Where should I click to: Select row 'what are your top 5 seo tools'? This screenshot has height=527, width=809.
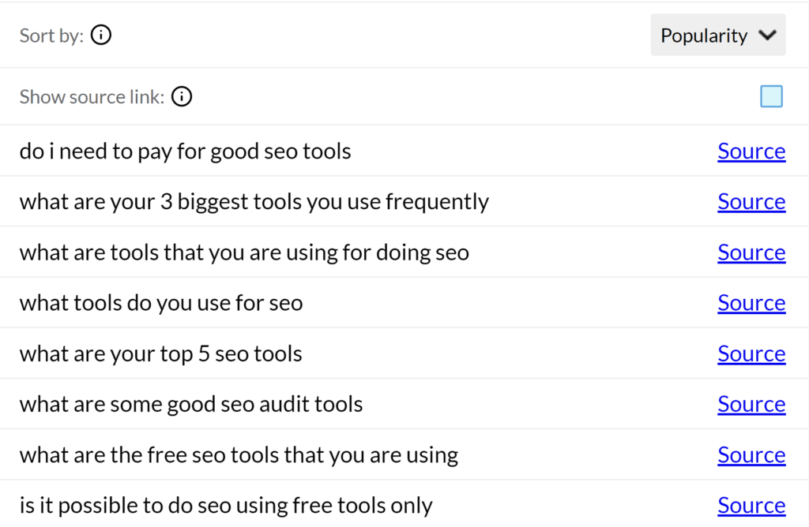click(404, 353)
